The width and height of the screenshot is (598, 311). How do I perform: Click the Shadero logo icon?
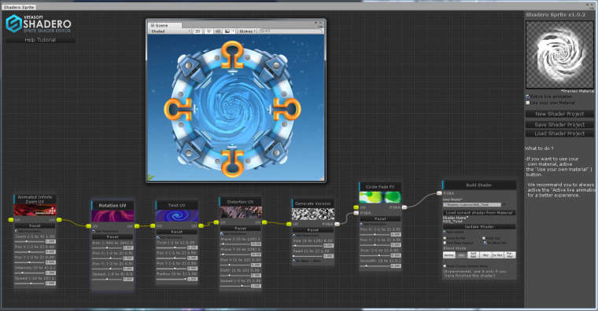[13, 24]
